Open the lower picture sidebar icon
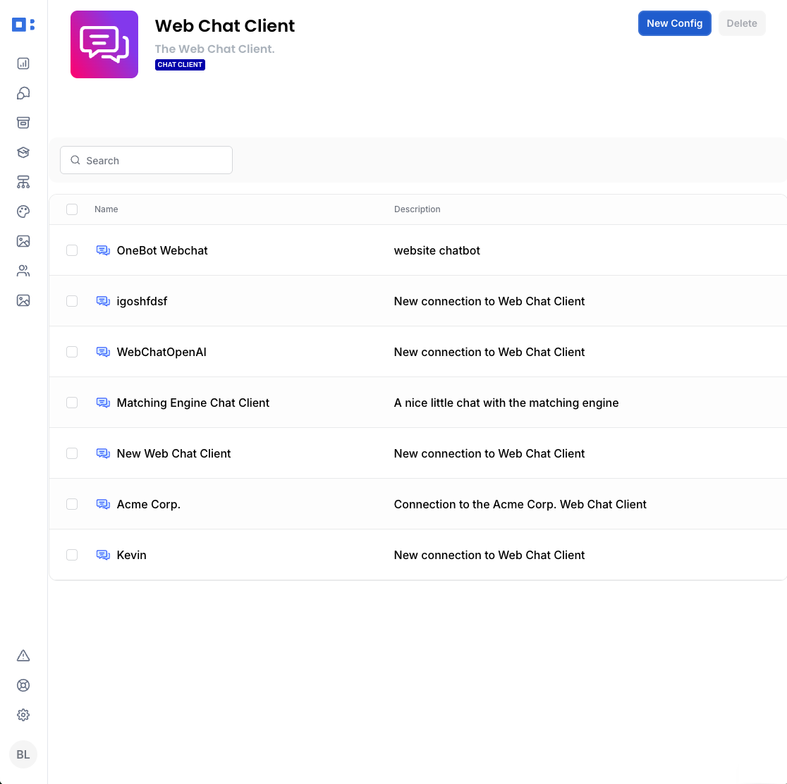Viewport: 787px width, 784px height. (x=23, y=300)
